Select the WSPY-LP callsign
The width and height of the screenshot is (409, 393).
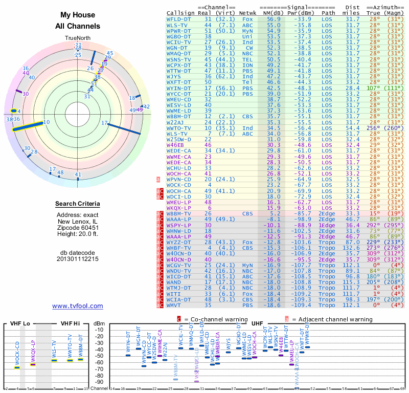178,225
